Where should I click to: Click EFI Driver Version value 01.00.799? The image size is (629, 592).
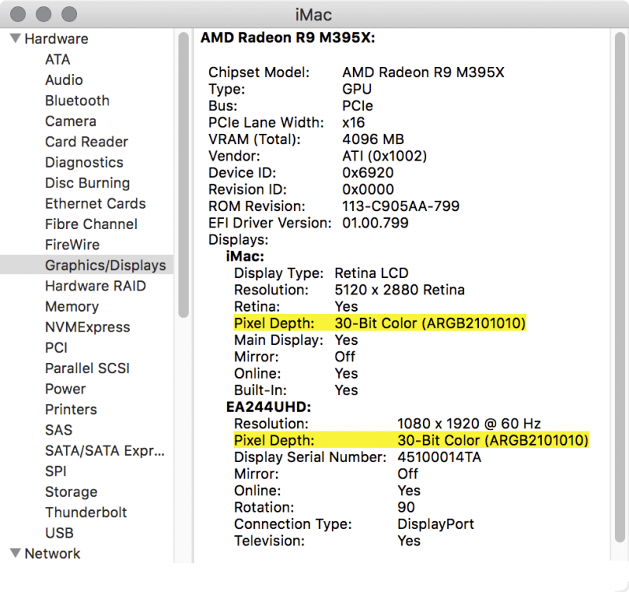(375, 223)
